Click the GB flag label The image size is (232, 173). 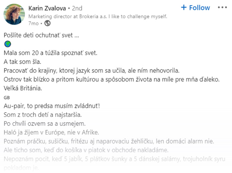point(7,98)
